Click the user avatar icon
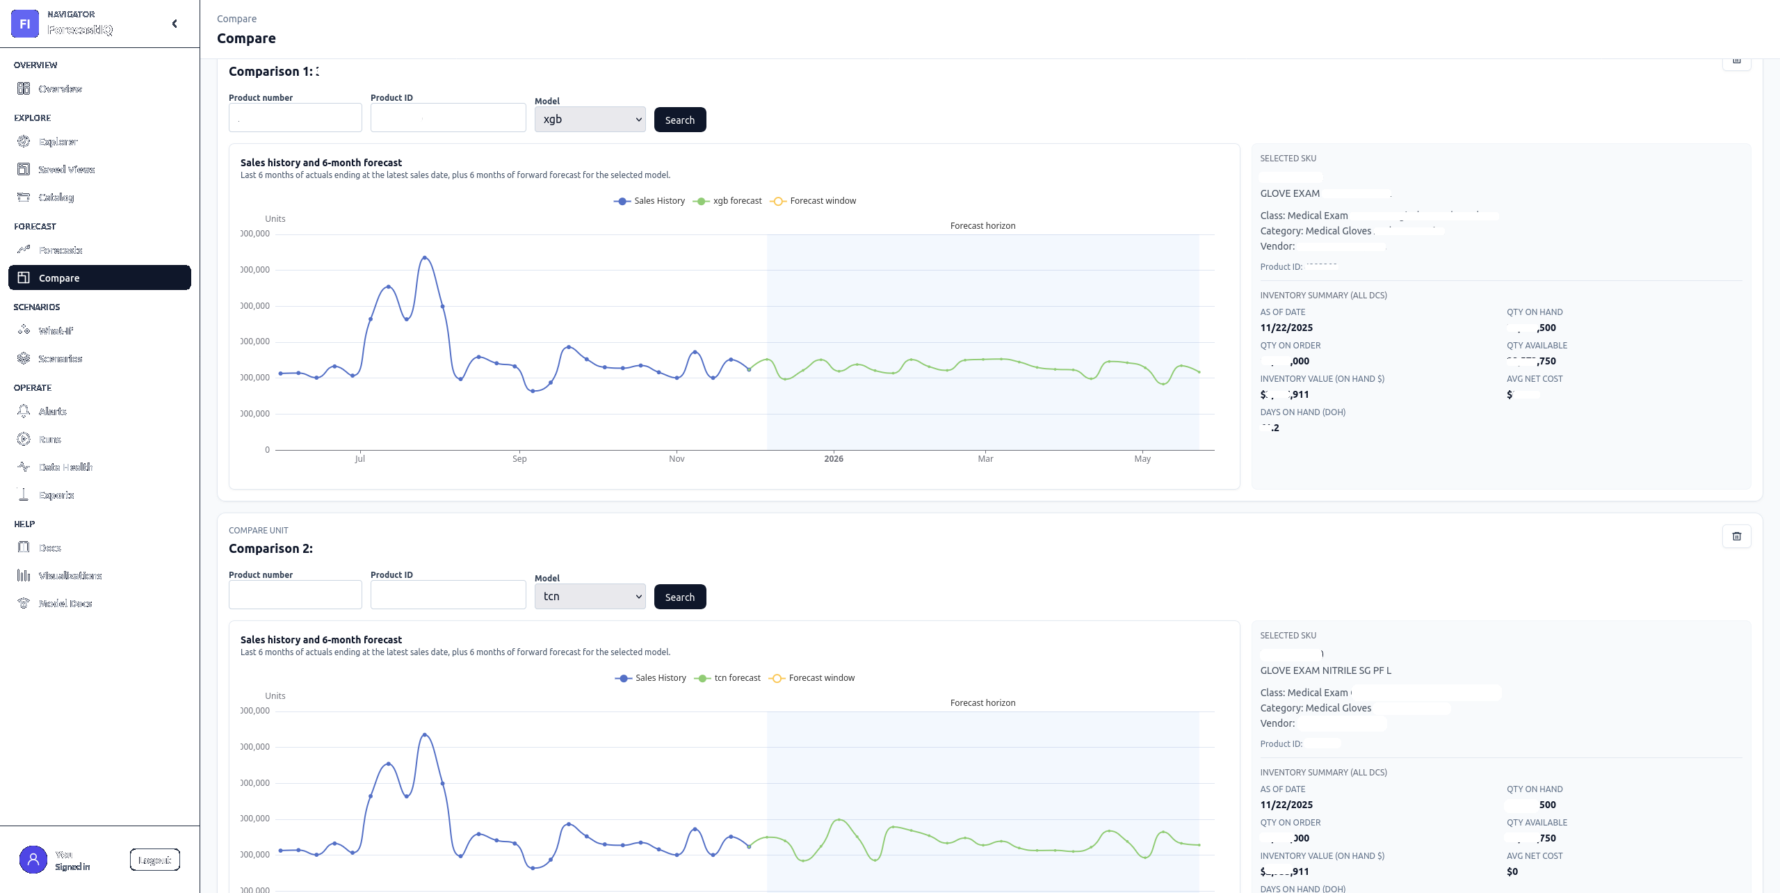 pyautogui.click(x=33, y=860)
